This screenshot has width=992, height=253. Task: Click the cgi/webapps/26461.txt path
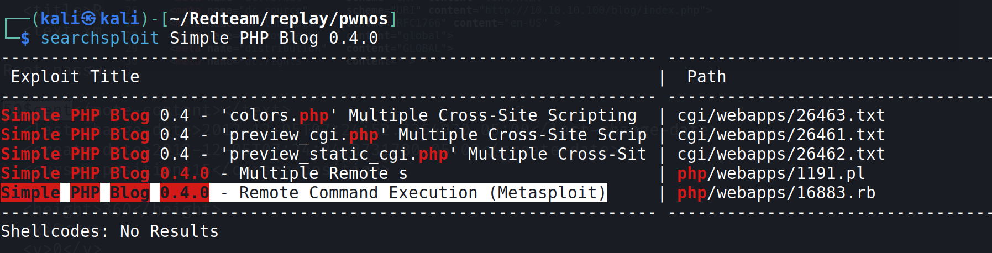(781, 135)
